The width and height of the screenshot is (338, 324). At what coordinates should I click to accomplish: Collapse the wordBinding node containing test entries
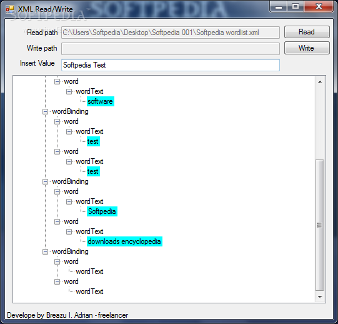point(45,111)
